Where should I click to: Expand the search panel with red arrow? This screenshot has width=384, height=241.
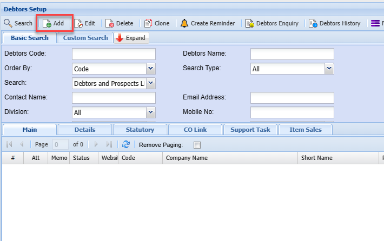coord(131,38)
